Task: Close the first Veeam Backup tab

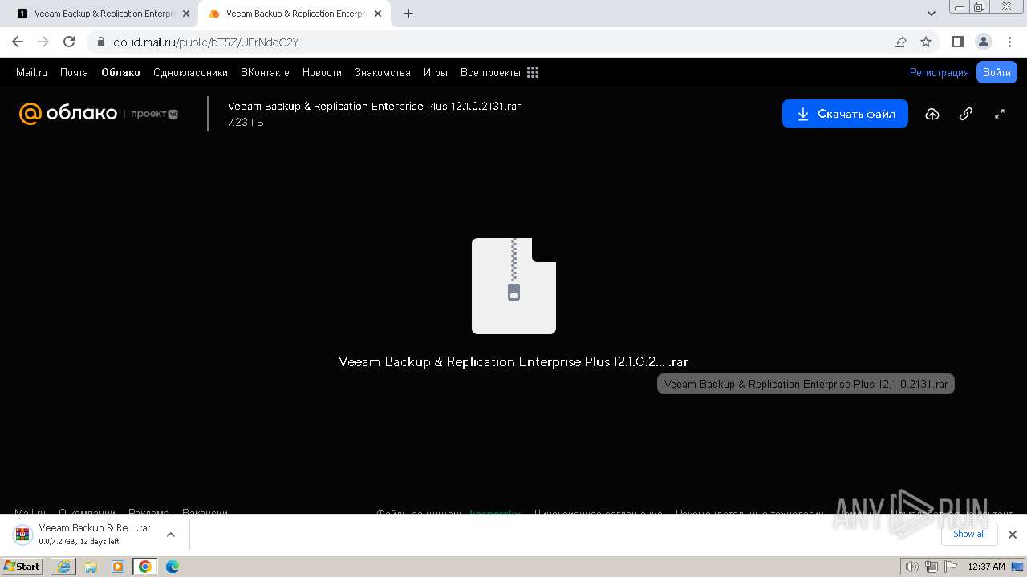Action: (186, 14)
